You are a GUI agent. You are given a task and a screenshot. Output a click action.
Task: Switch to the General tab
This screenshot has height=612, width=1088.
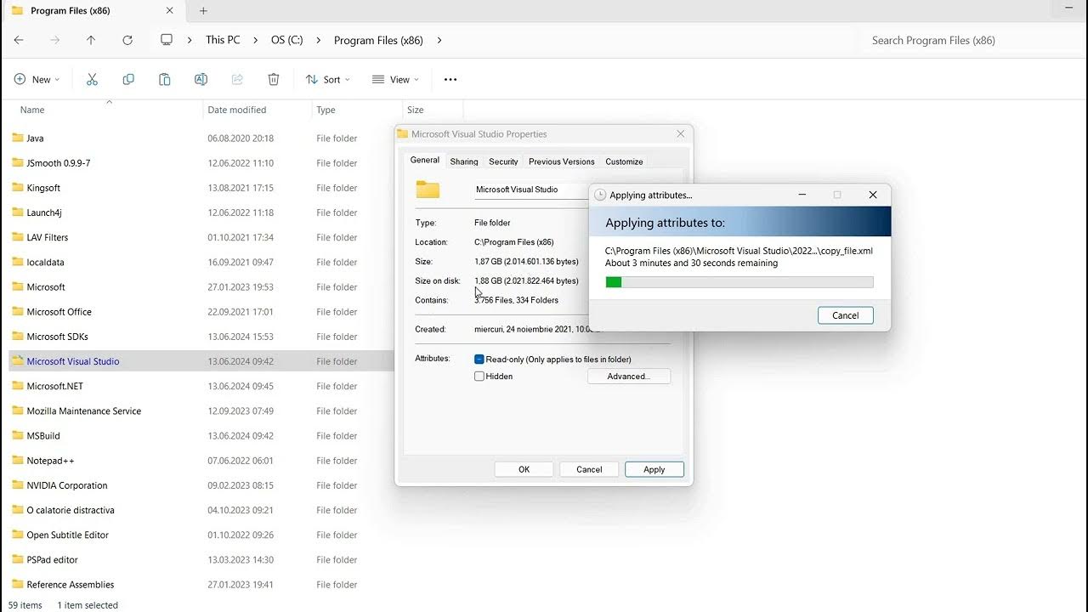(x=425, y=160)
